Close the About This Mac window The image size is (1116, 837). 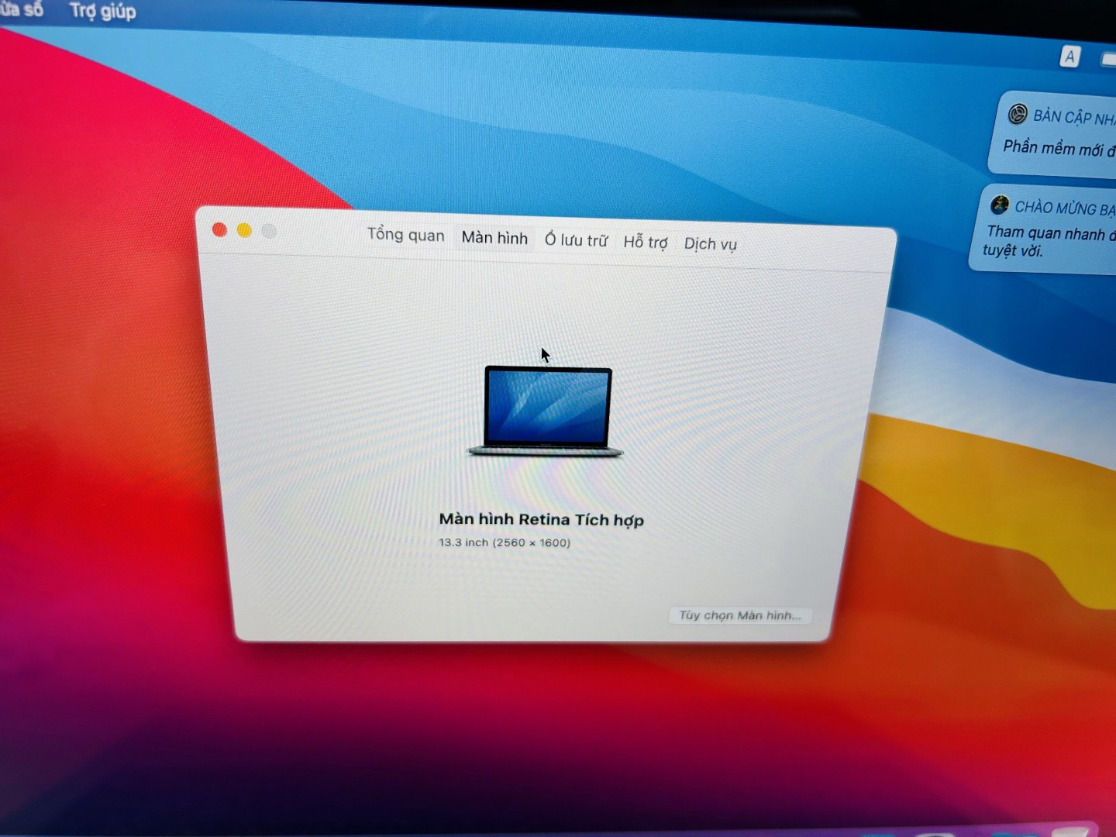pyautogui.click(x=219, y=230)
